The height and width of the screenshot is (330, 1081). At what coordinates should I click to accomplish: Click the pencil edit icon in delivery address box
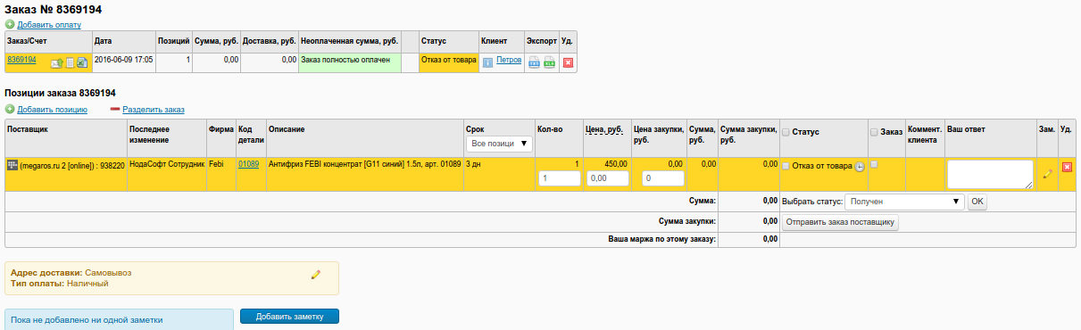315,275
